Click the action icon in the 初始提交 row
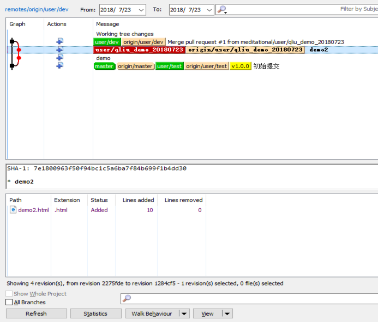The image size is (378, 326). pyautogui.click(x=59, y=65)
